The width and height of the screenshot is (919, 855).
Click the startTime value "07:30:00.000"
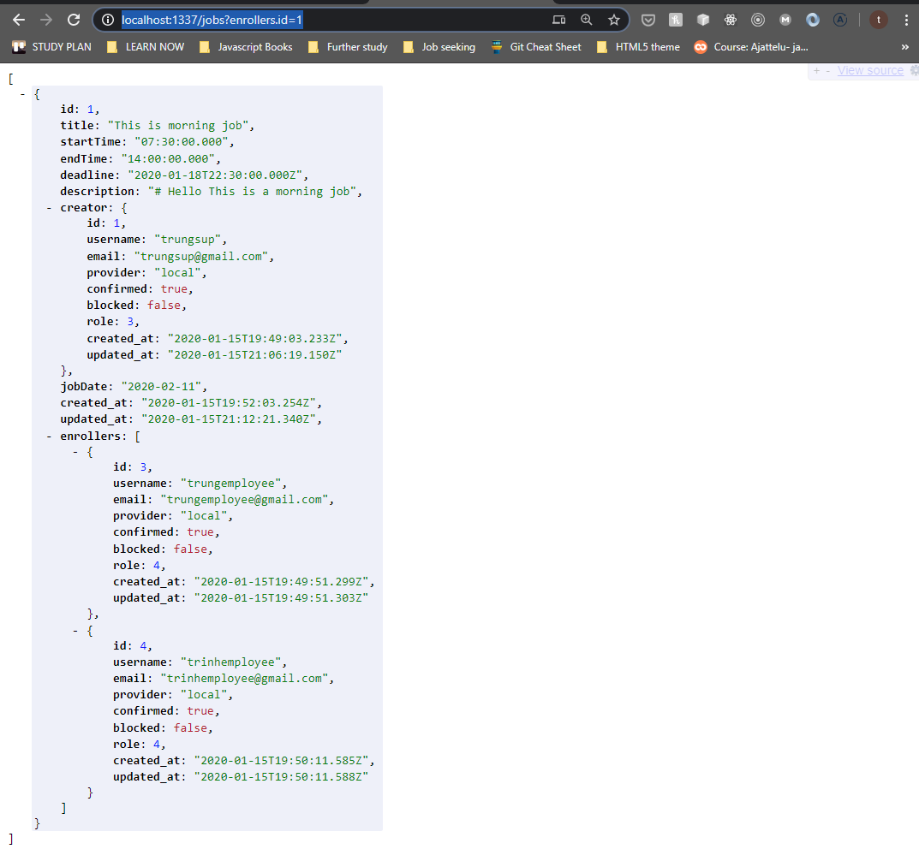point(181,142)
